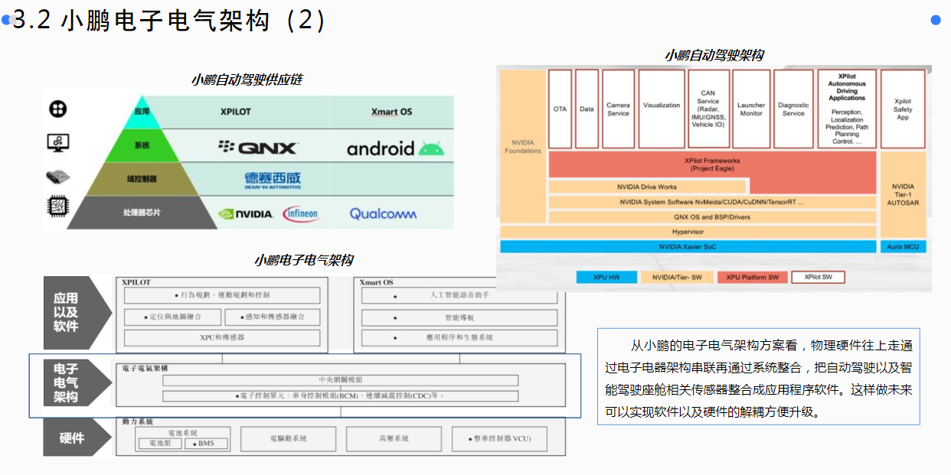Click the XPilot SW outlined legend box
Image resolution: width=951 pixels, height=475 pixels.
click(x=818, y=277)
